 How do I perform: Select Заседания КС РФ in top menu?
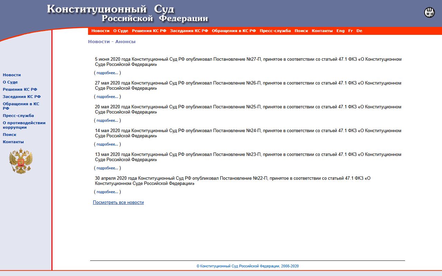[189, 31]
